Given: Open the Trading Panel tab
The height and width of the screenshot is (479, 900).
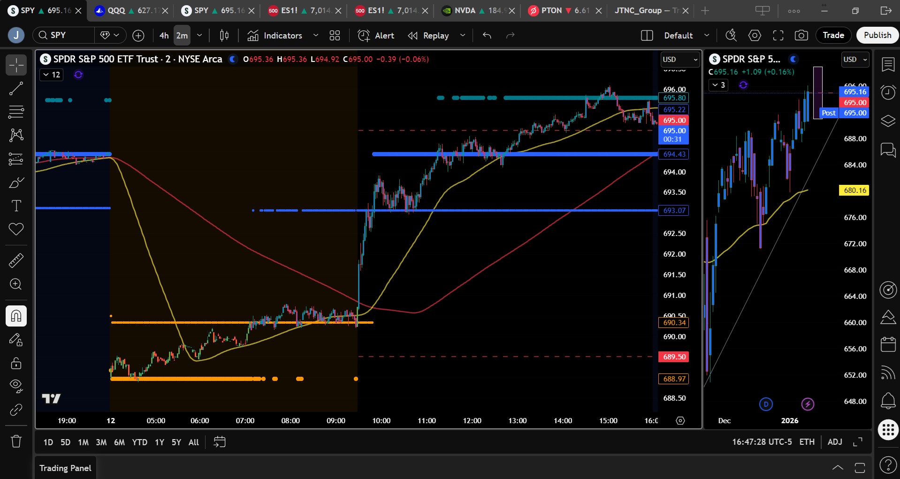Looking at the screenshot, I should point(65,468).
